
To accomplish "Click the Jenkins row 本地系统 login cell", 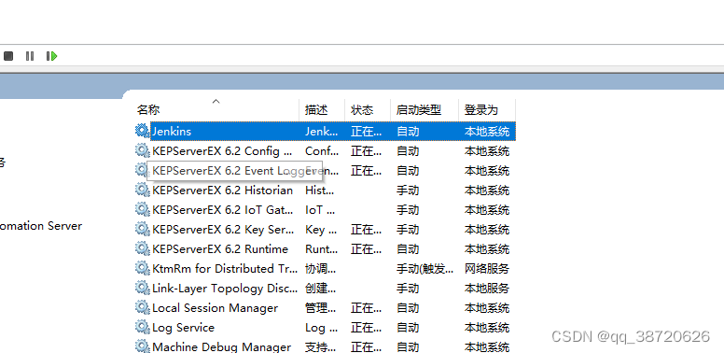I will coord(487,132).
